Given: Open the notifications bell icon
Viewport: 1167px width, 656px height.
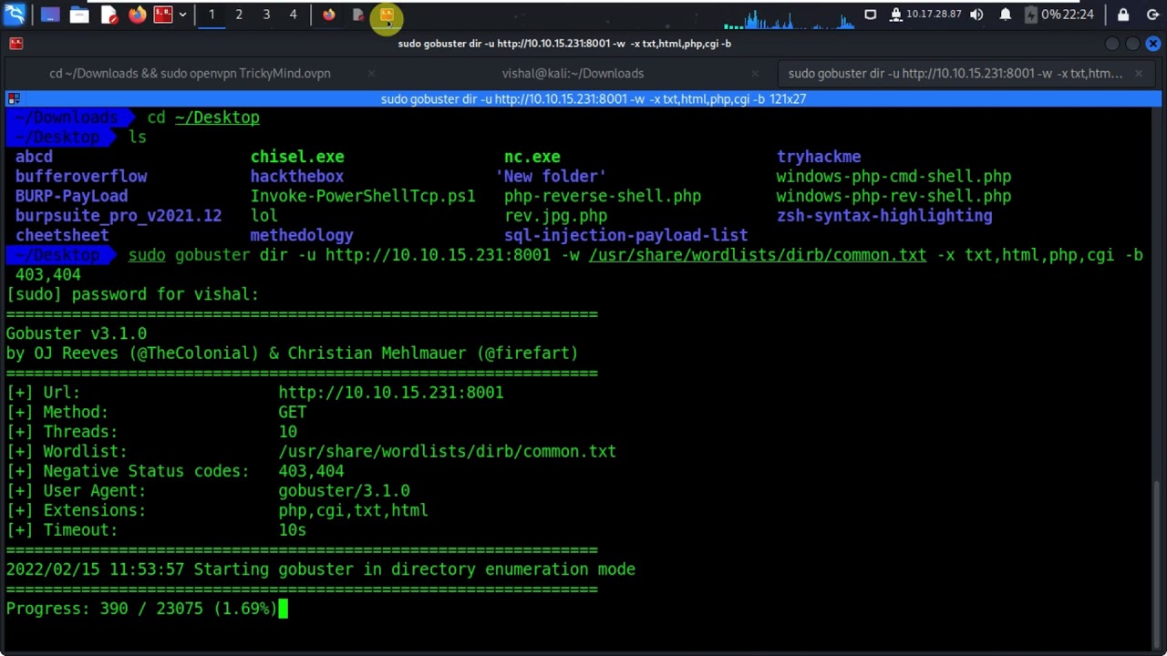Looking at the screenshot, I should pos(1006,15).
